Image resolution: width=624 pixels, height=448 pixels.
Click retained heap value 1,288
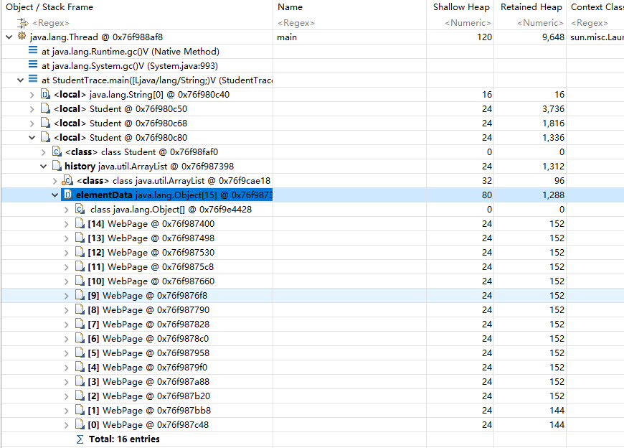click(553, 195)
